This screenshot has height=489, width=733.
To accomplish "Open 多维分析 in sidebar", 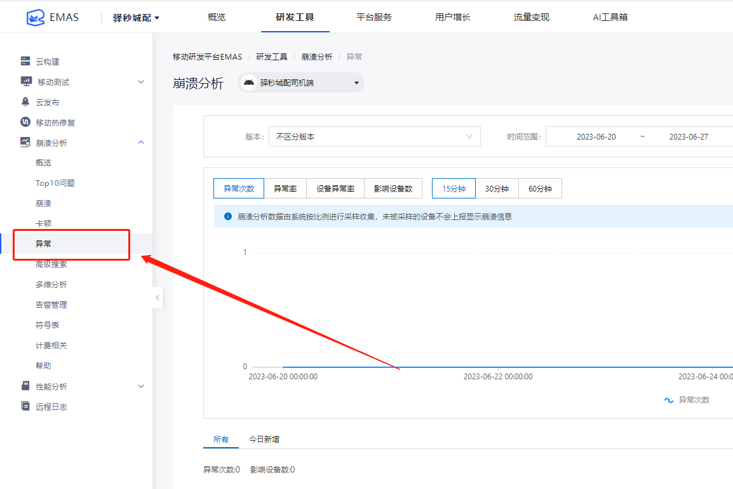I will click(x=51, y=284).
